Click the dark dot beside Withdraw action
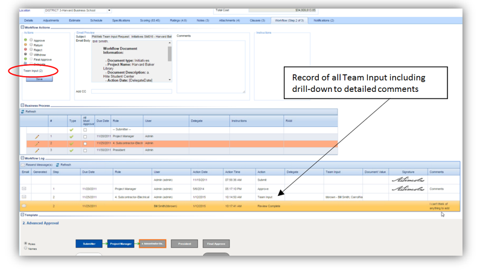 click(x=25, y=54)
